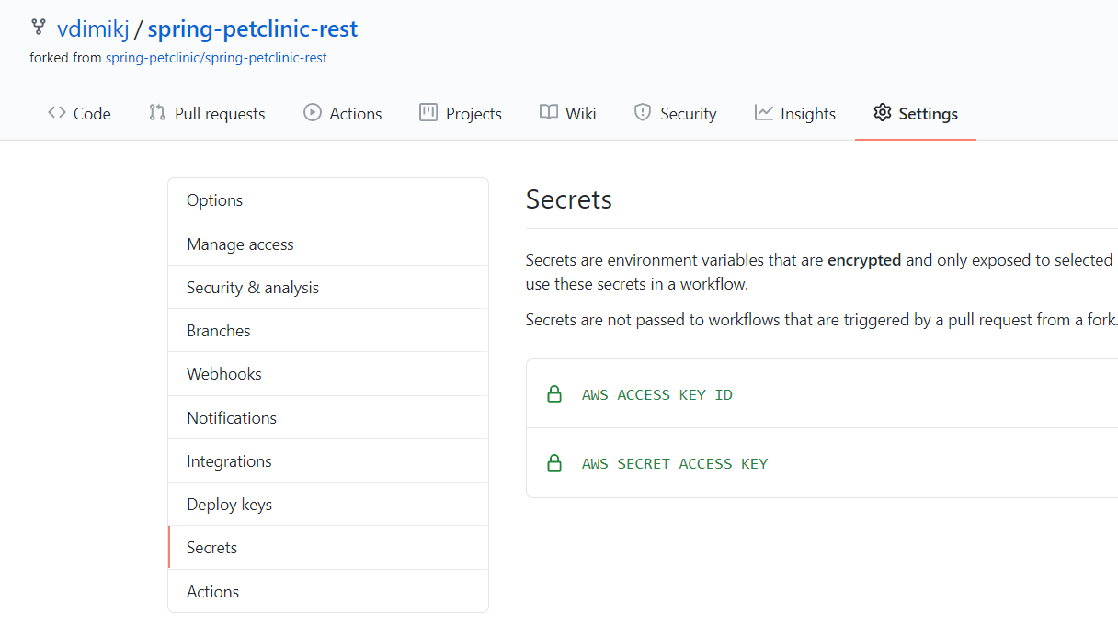Click the Settings gear icon
This screenshot has height=625, width=1118.
pyautogui.click(x=883, y=113)
